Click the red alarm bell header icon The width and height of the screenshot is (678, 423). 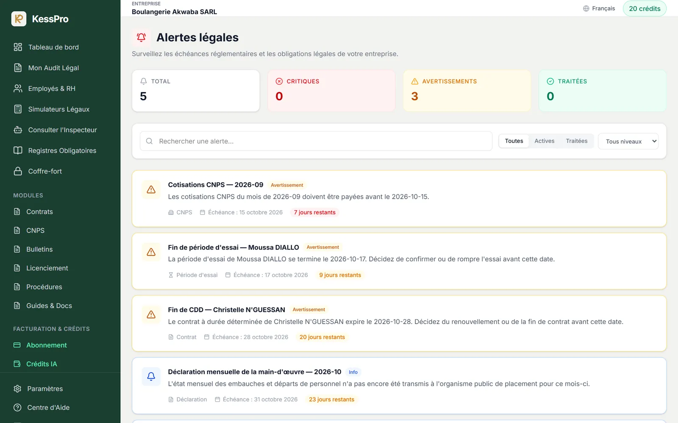141,38
